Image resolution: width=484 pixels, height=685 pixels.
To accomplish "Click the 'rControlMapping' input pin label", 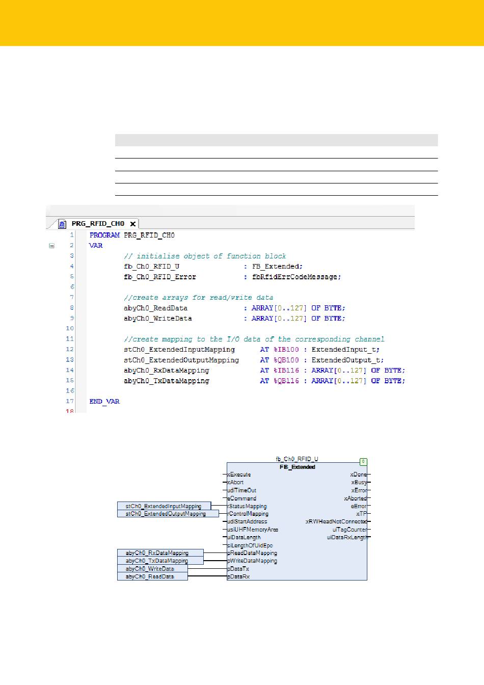I will point(248,514).
